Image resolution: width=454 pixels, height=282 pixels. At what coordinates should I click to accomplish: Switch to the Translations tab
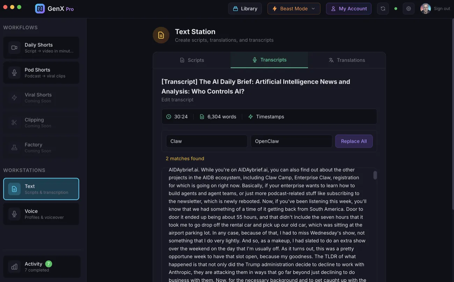point(346,60)
